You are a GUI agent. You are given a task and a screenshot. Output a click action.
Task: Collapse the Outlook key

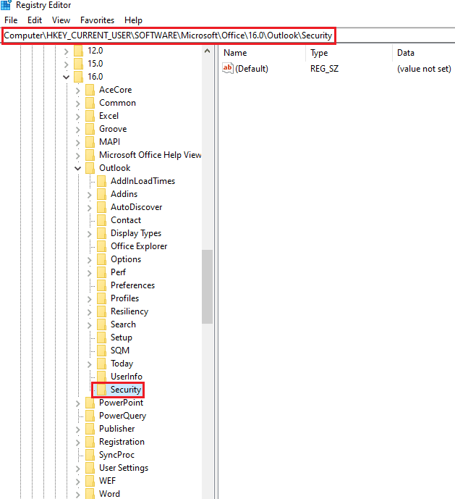coord(78,168)
